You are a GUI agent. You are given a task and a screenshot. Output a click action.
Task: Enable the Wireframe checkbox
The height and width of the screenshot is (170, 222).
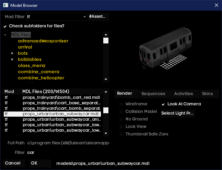121,104
